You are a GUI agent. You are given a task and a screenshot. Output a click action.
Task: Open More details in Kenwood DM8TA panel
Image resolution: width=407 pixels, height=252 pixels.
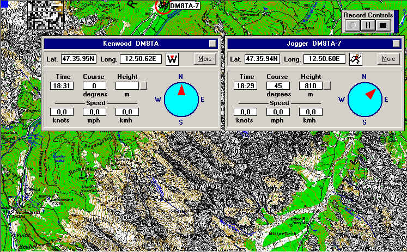pyautogui.click(x=205, y=59)
